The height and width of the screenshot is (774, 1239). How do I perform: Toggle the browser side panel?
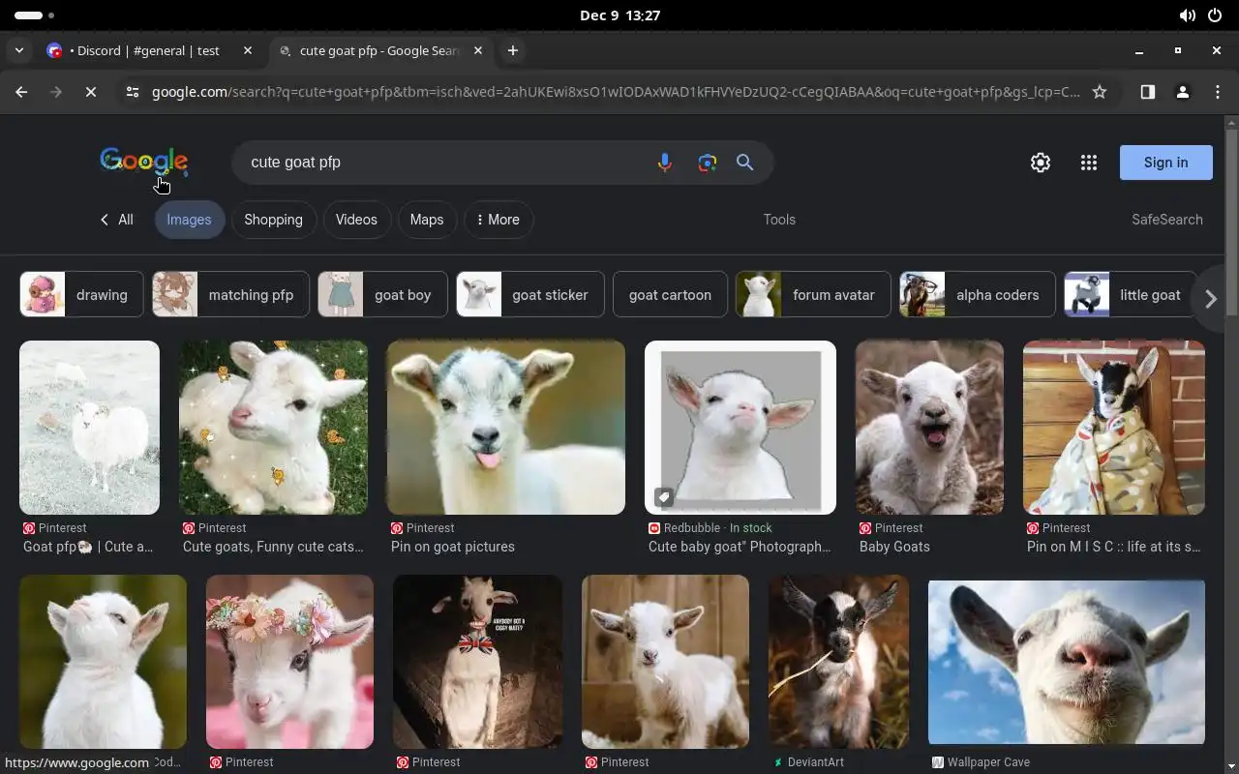(x=1147, y=92)
